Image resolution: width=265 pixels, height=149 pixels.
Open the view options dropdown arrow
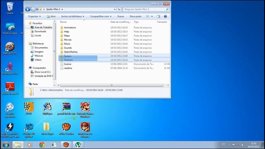[152, 17]
